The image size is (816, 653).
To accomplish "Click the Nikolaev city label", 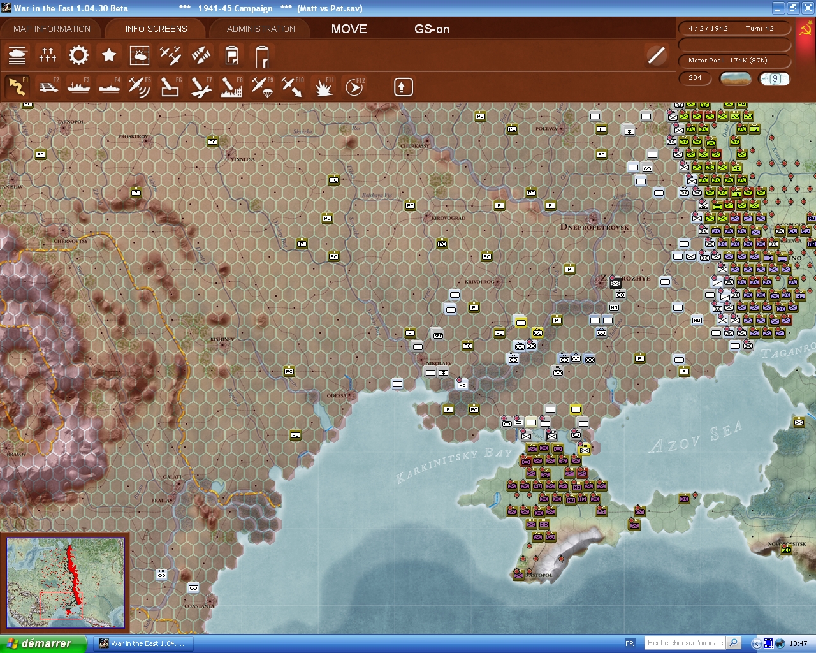I will click(438, 363).
